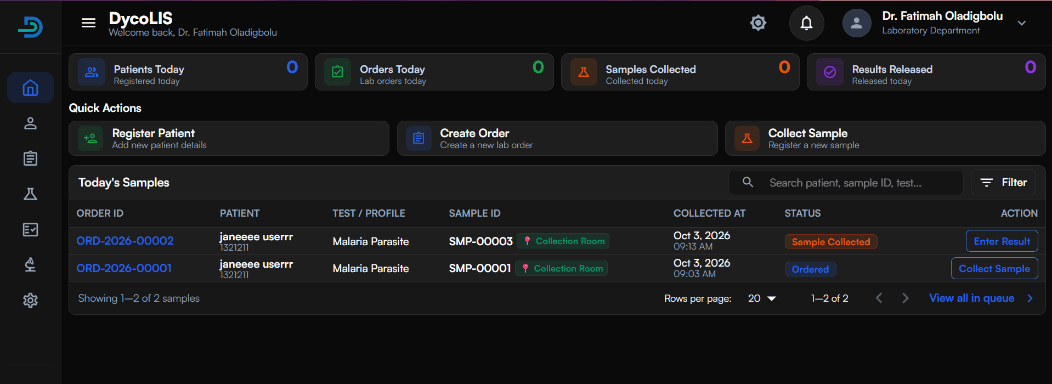Screen dimensions: 1052x384
Task: Click the Patients Today card icon
Action: (x=92, y=72)
